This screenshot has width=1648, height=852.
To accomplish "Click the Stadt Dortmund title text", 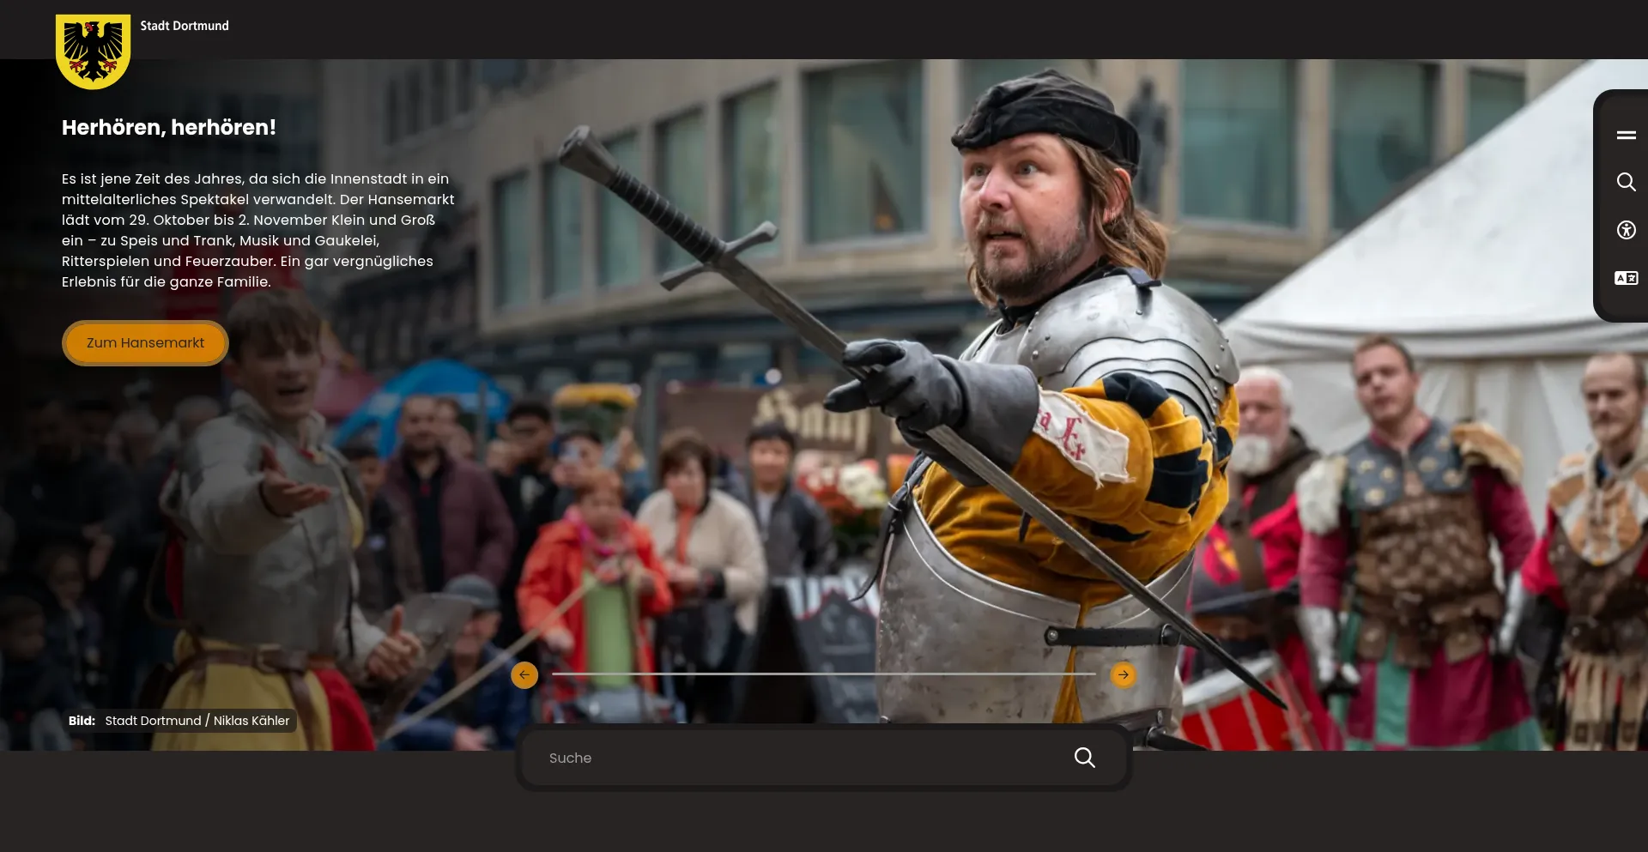I will click(x=185, y=26).
